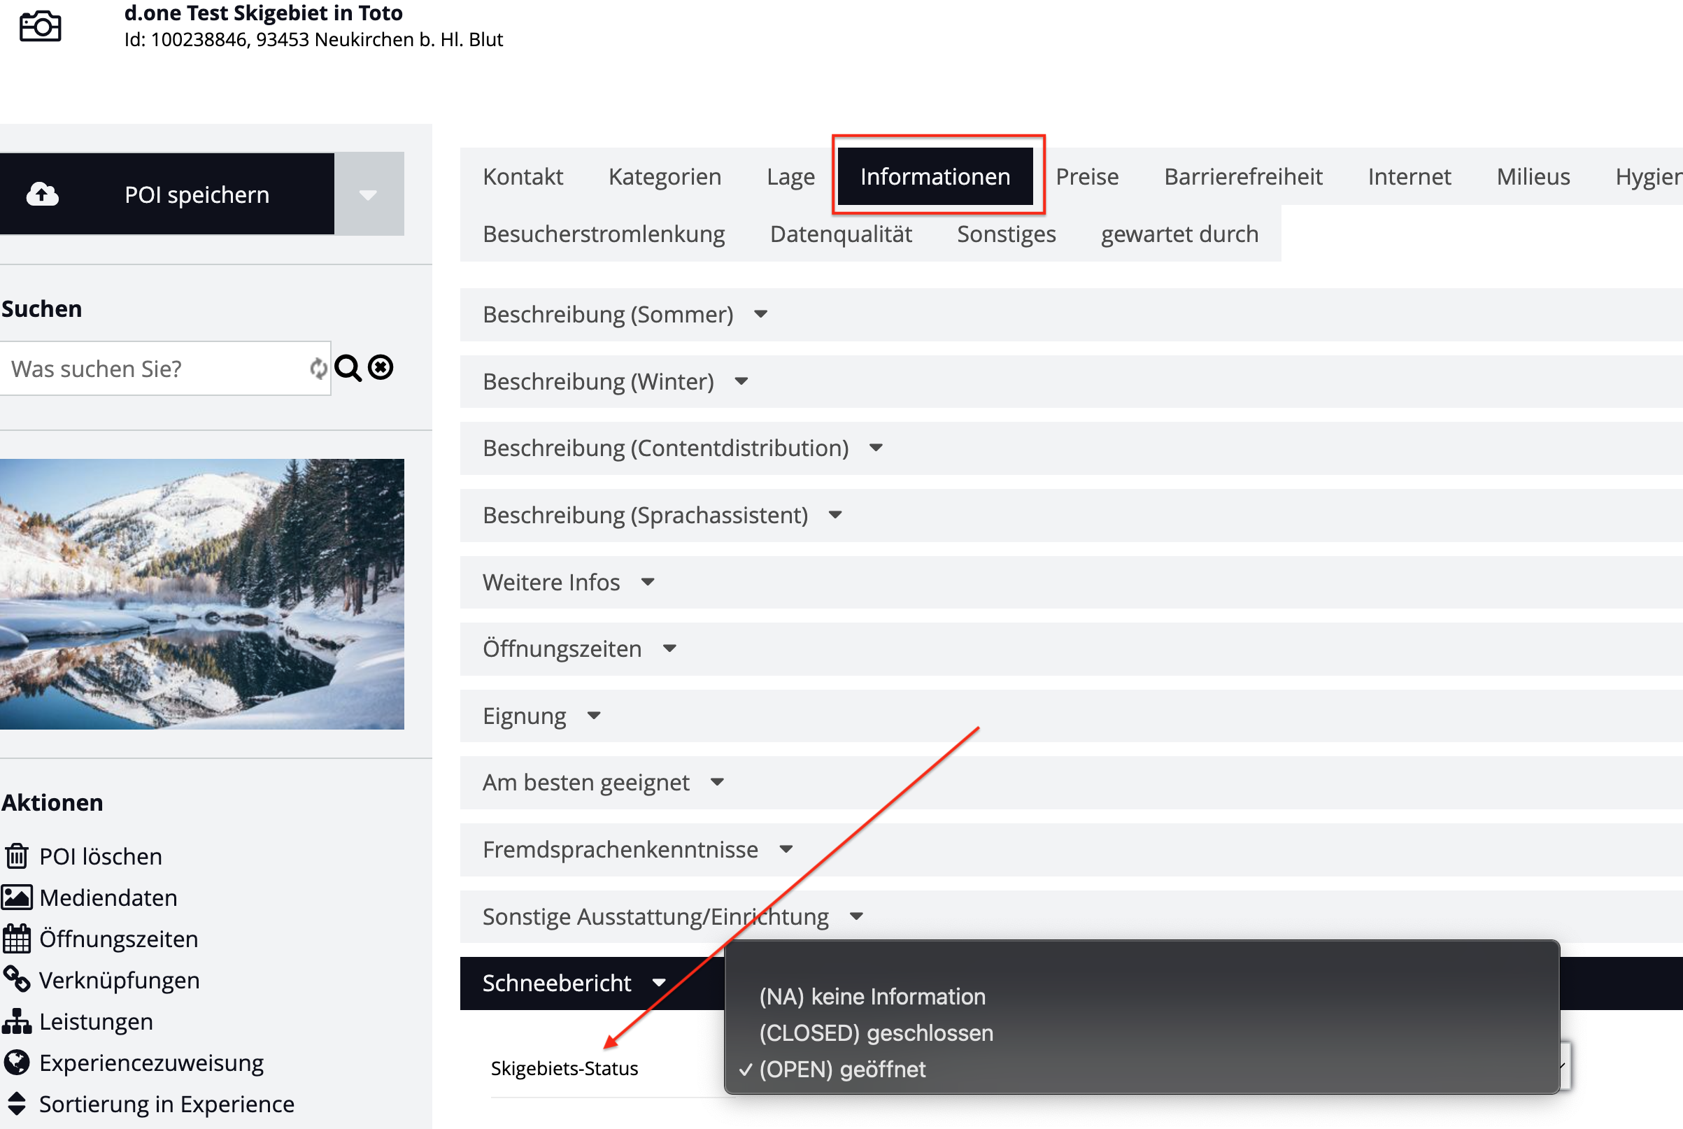Click the magnifier search icon
This screenshot has height=1129, width=1683.
[x=348, y=368]
